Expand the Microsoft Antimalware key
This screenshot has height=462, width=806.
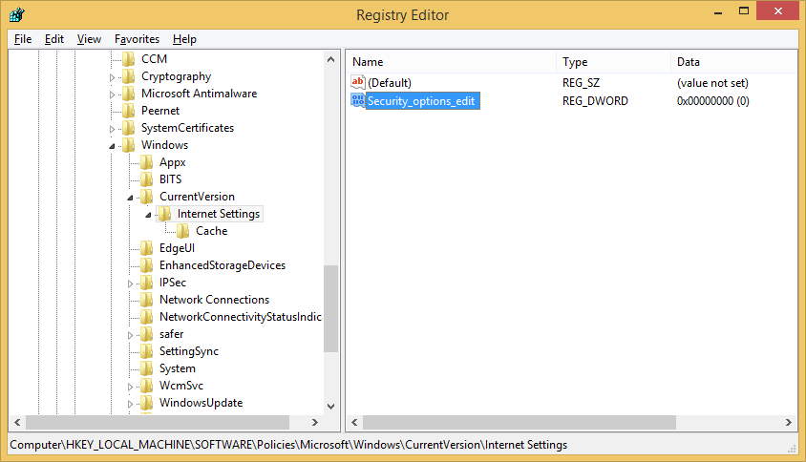[x=113, y=94]
